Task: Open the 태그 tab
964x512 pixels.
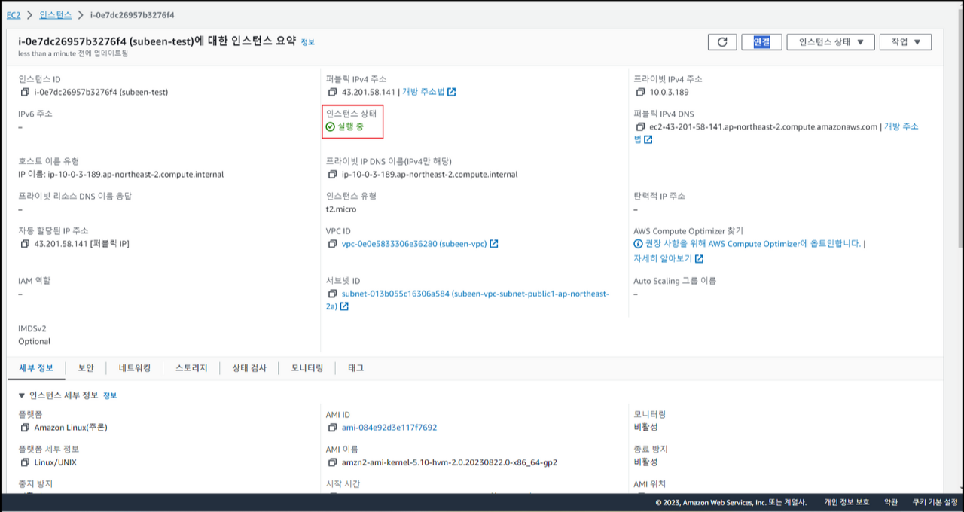Action: (x=355, y=368)
